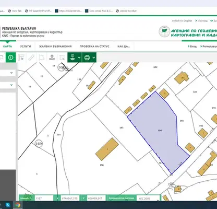Activate the green info tool button
This screenshot has height=209, width=217.
pos(10,57)
